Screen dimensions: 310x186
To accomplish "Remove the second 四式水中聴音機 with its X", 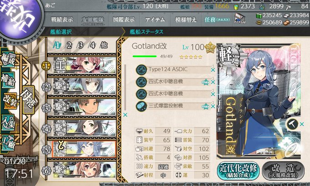I will (x=213, y=94).
